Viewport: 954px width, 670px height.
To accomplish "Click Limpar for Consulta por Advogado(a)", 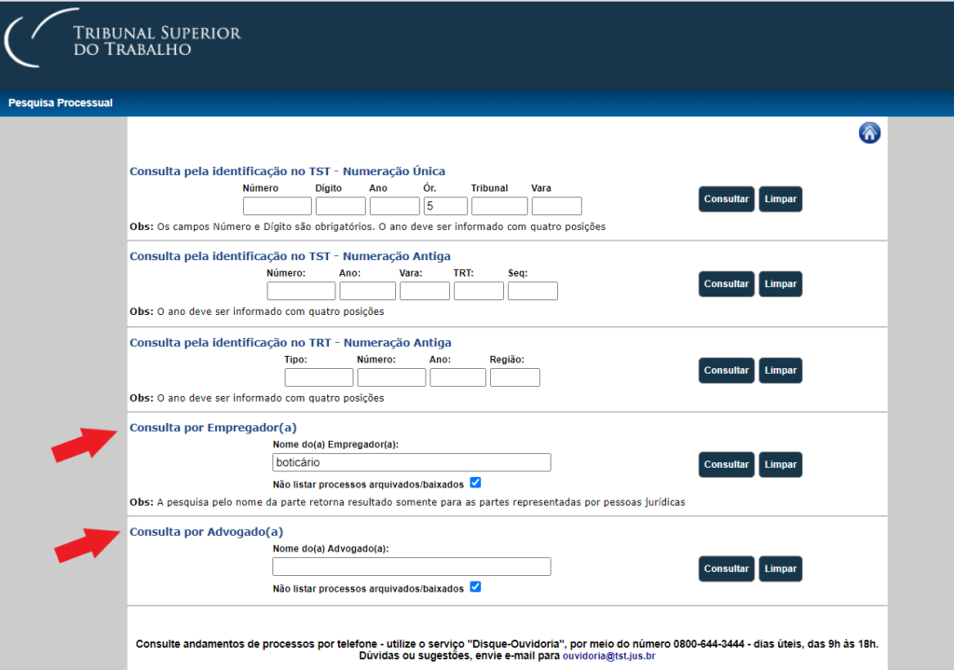I will pos(781,568).
